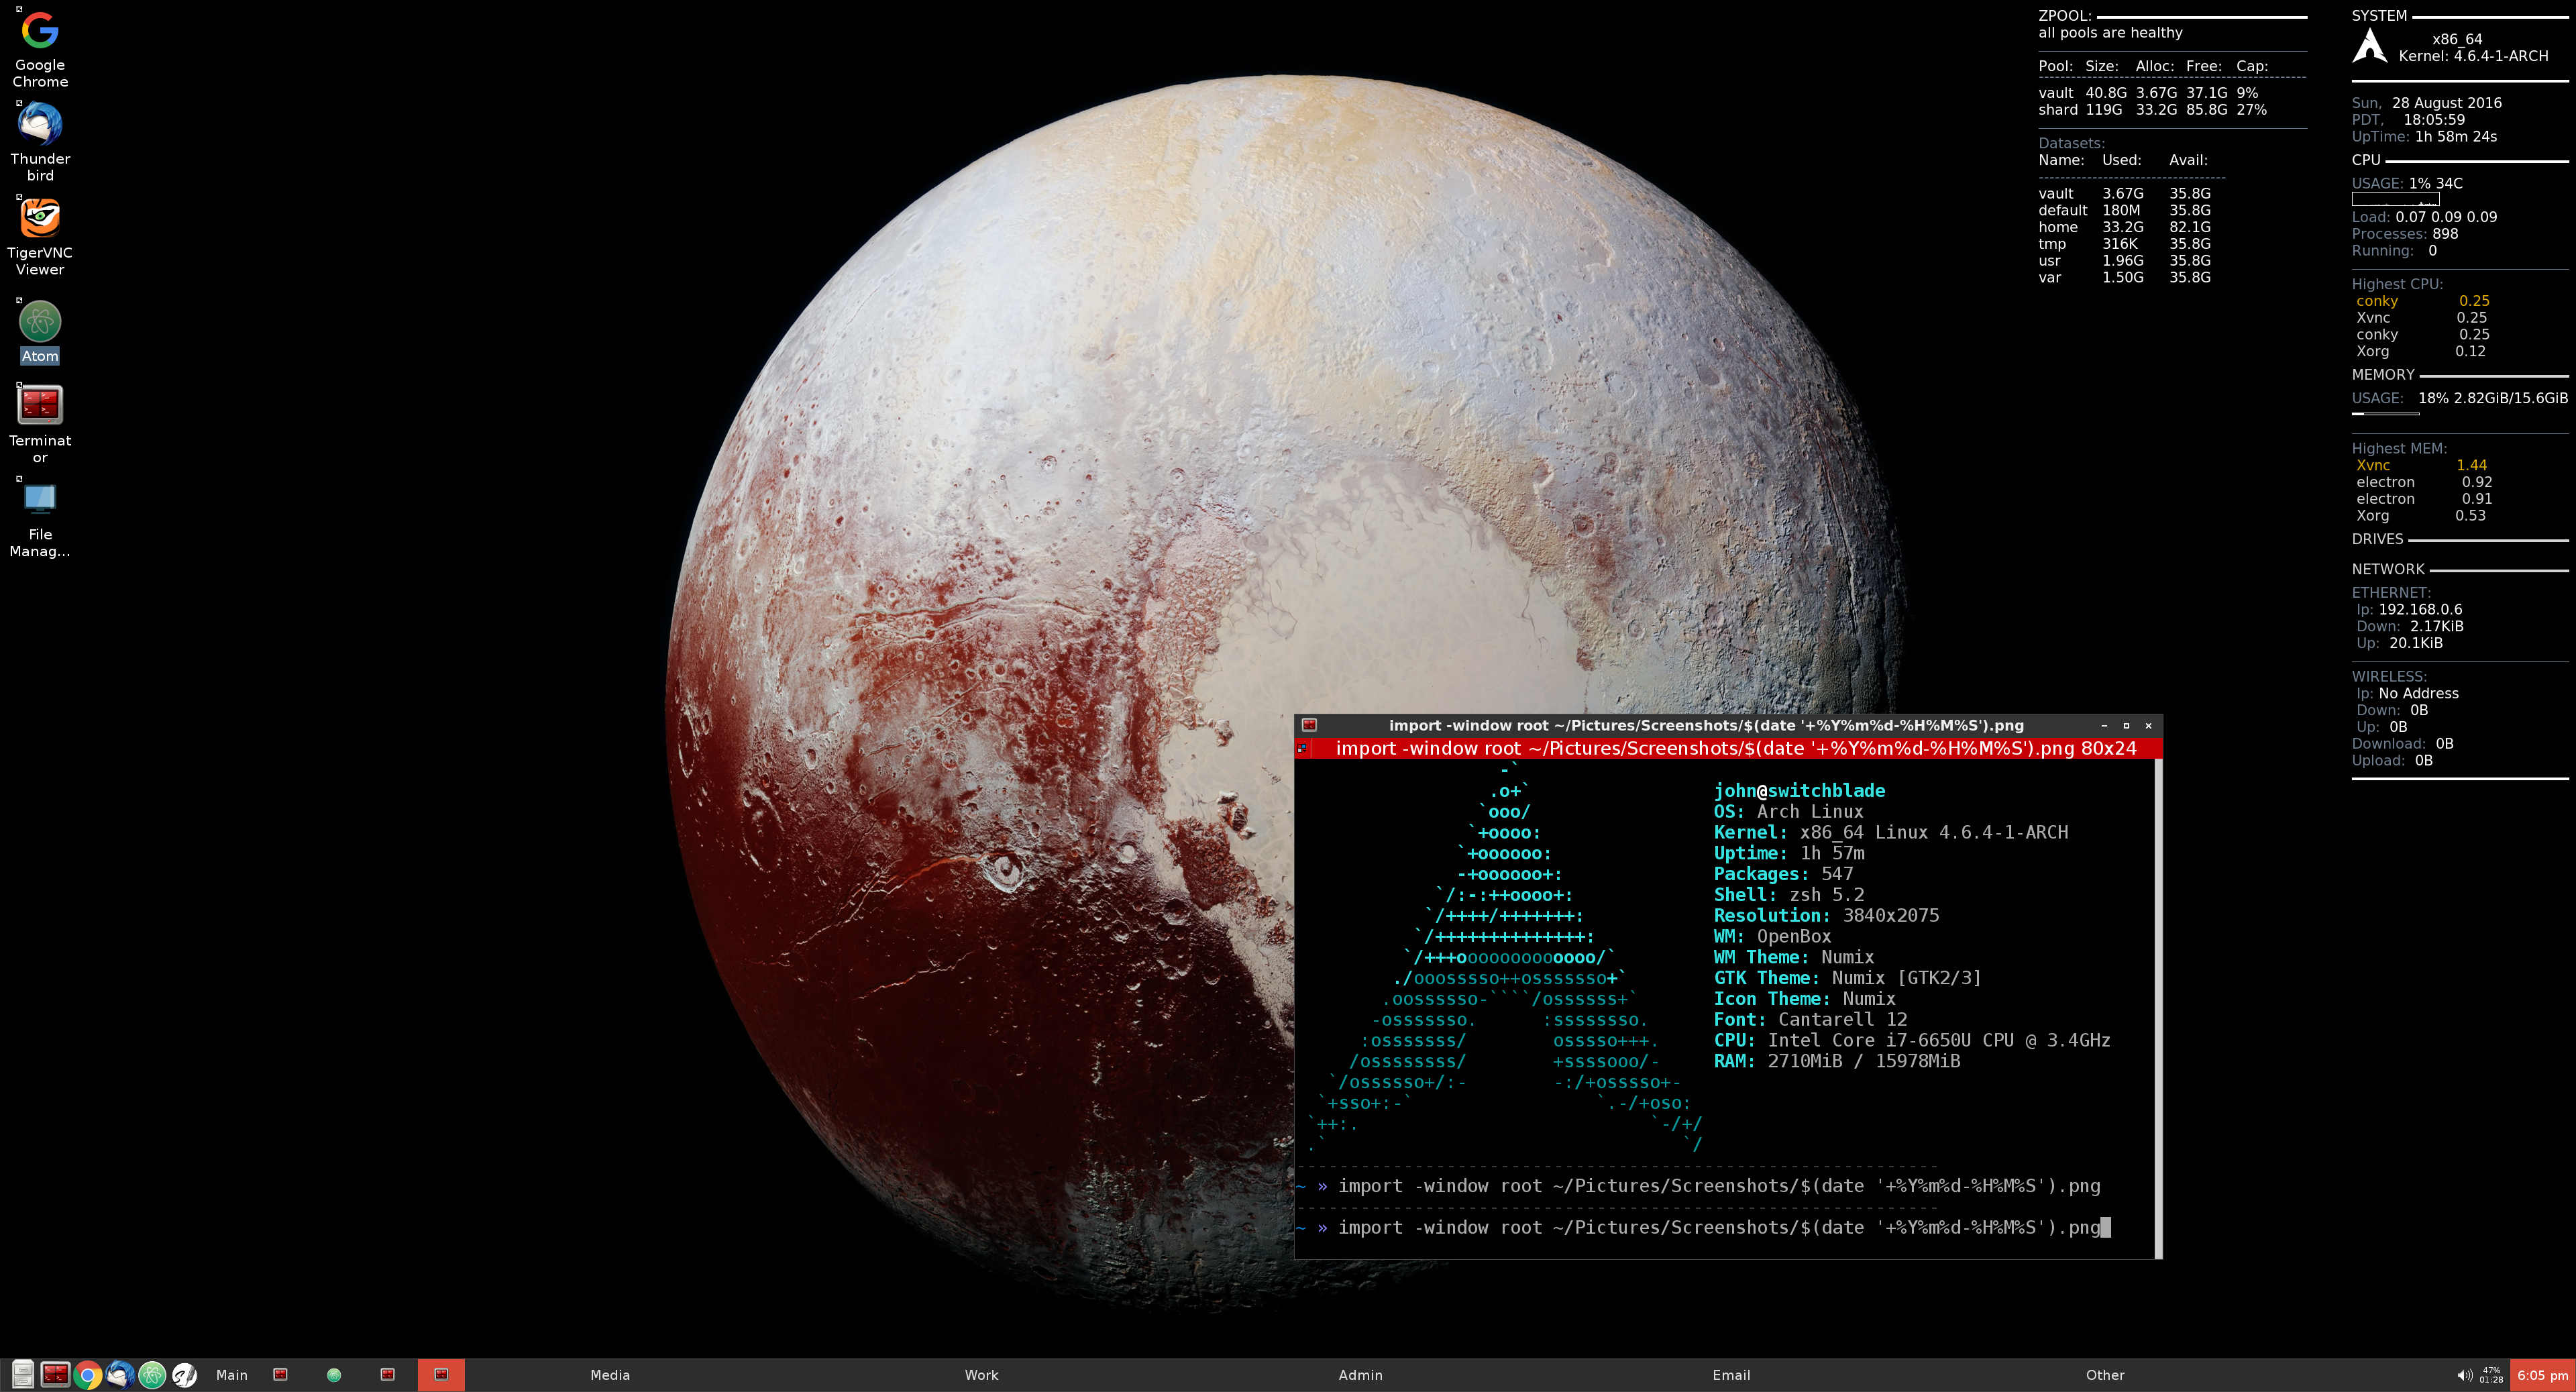The image size is (2576, 1392).
Task: Click the grouping icon on red Terminator titlebar
Action: tap(1303, 748)
